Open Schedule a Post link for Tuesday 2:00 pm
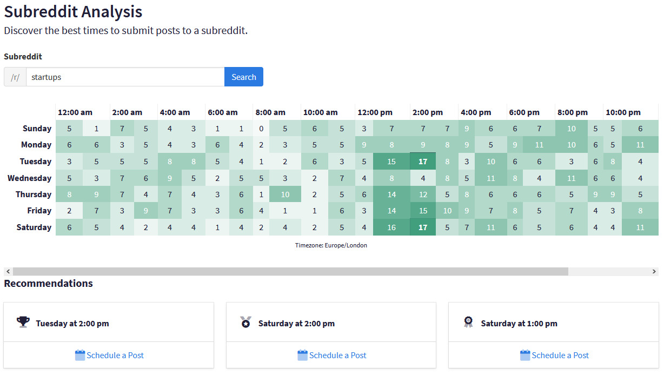664x376 pixels. tap(115, 355)
